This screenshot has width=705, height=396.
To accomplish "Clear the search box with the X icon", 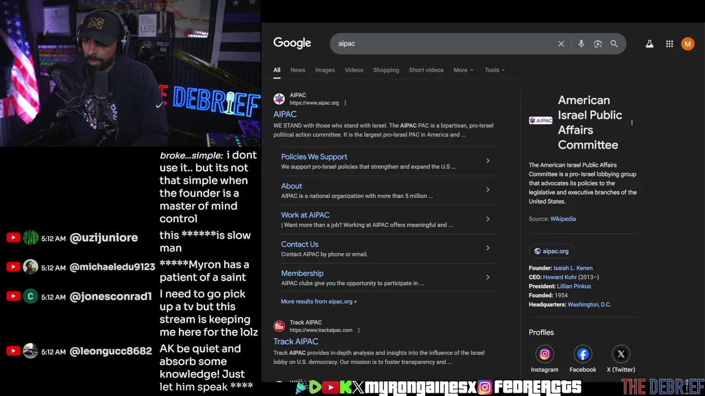I will click(x=561, y=44).
